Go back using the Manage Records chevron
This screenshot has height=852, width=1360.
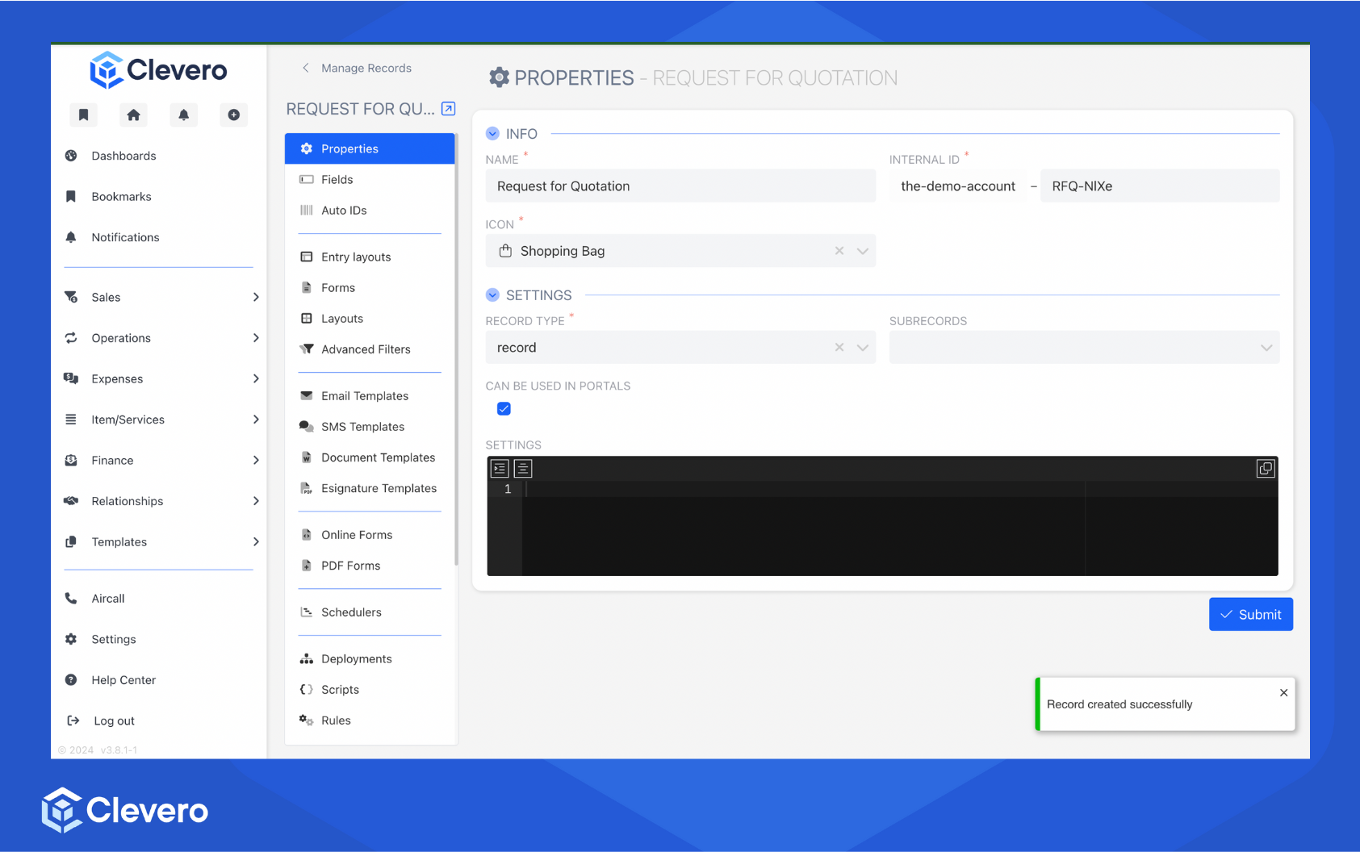[x=306, y=68]
